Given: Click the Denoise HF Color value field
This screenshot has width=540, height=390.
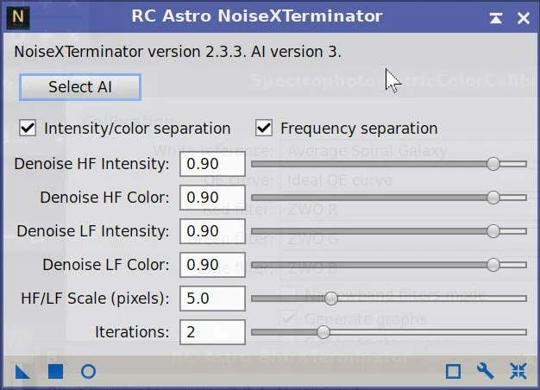Looking at the screenshot, I should (x=212, y=198).
